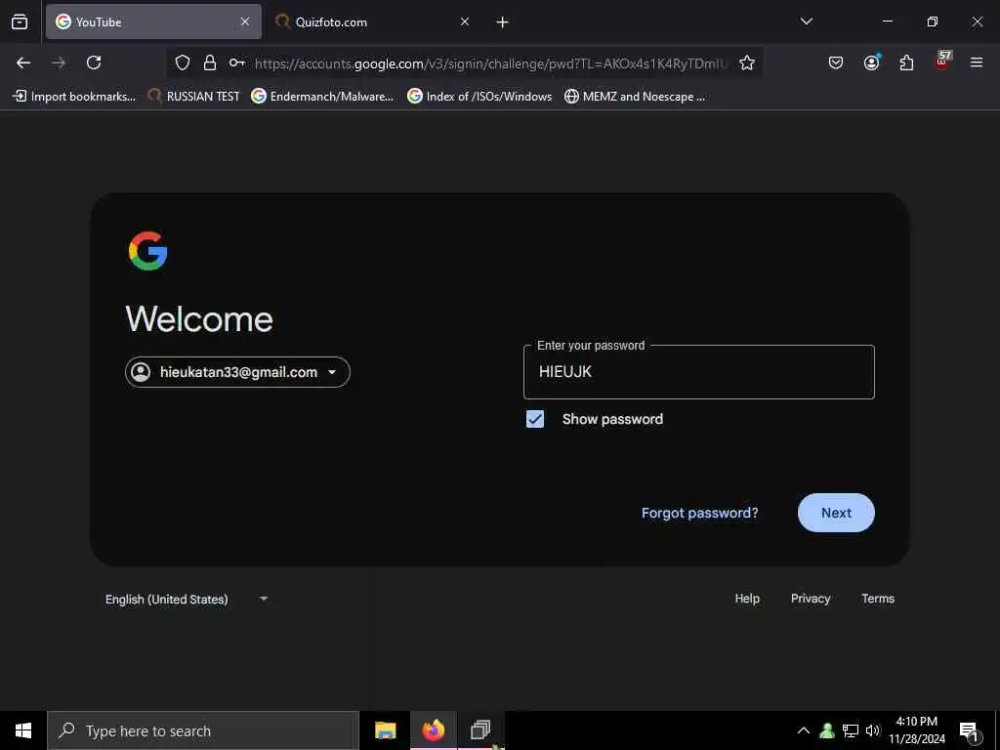Screen dimensions: 1000x750
Task: Click the address bar URL field
Action: (x=490, y=63)
